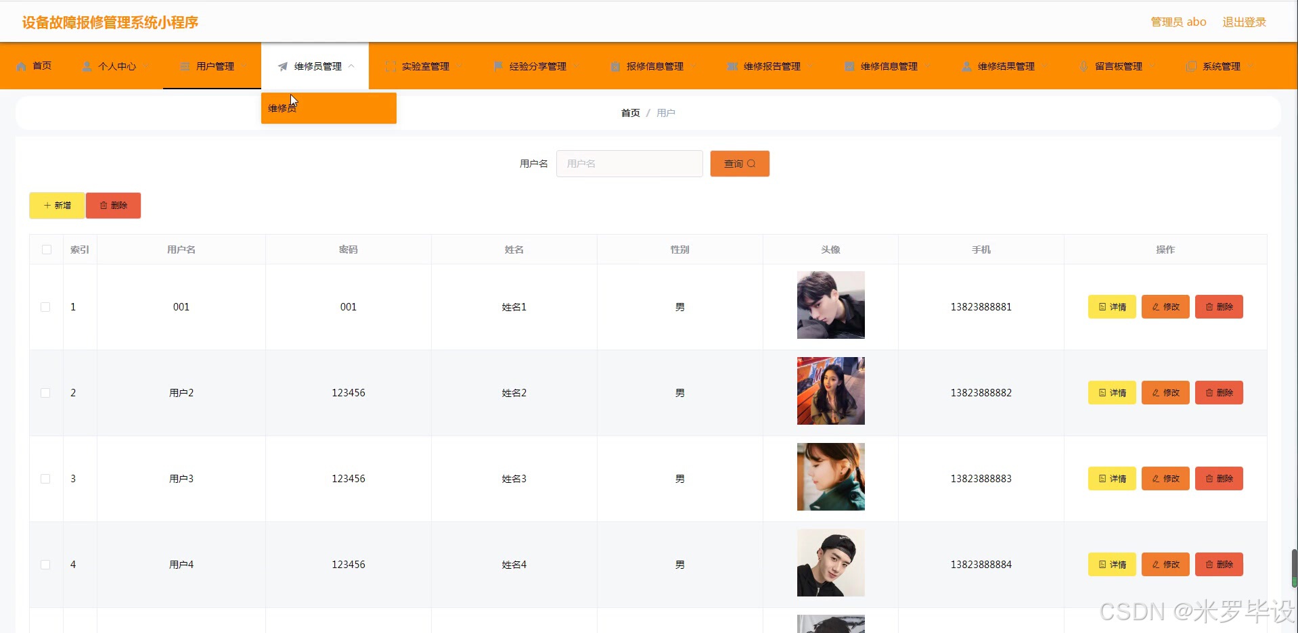1298x633 pixels.
Task: Click the phone number 13823888882
Action: [981, 393]
